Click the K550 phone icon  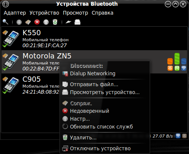(x=11, y=39)
